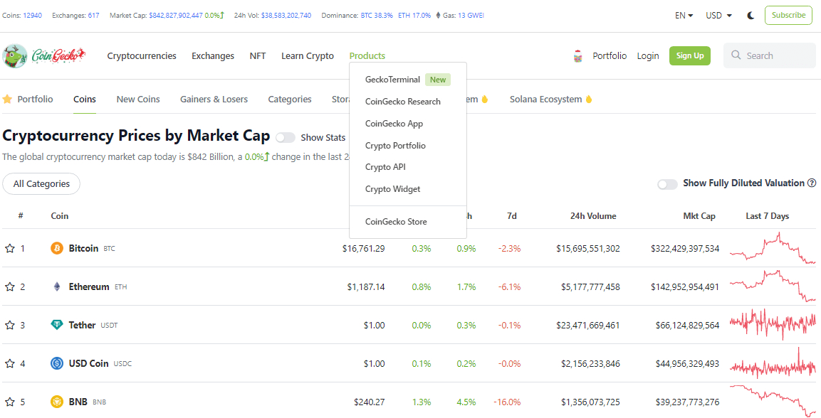Favorite USD Coin with its star icon
Viewport: 821px width, 418px height.
(9, 364)
